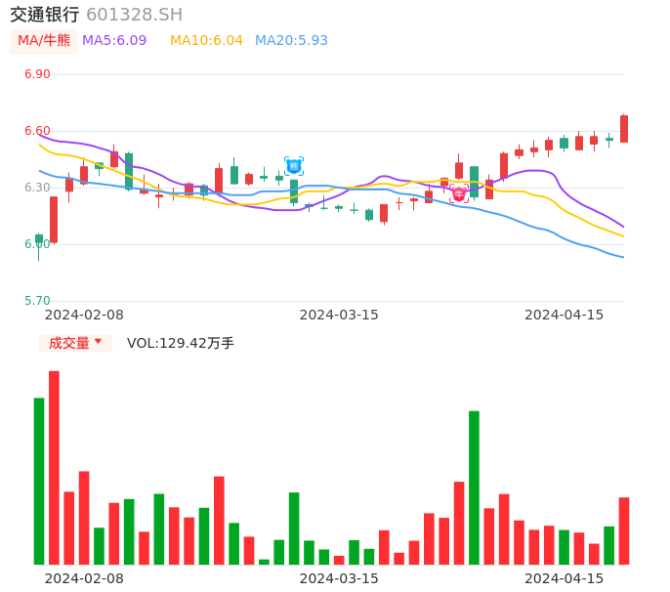Click the stock code 601328.SH
670x592 pixels.
(x=134, y=15)
